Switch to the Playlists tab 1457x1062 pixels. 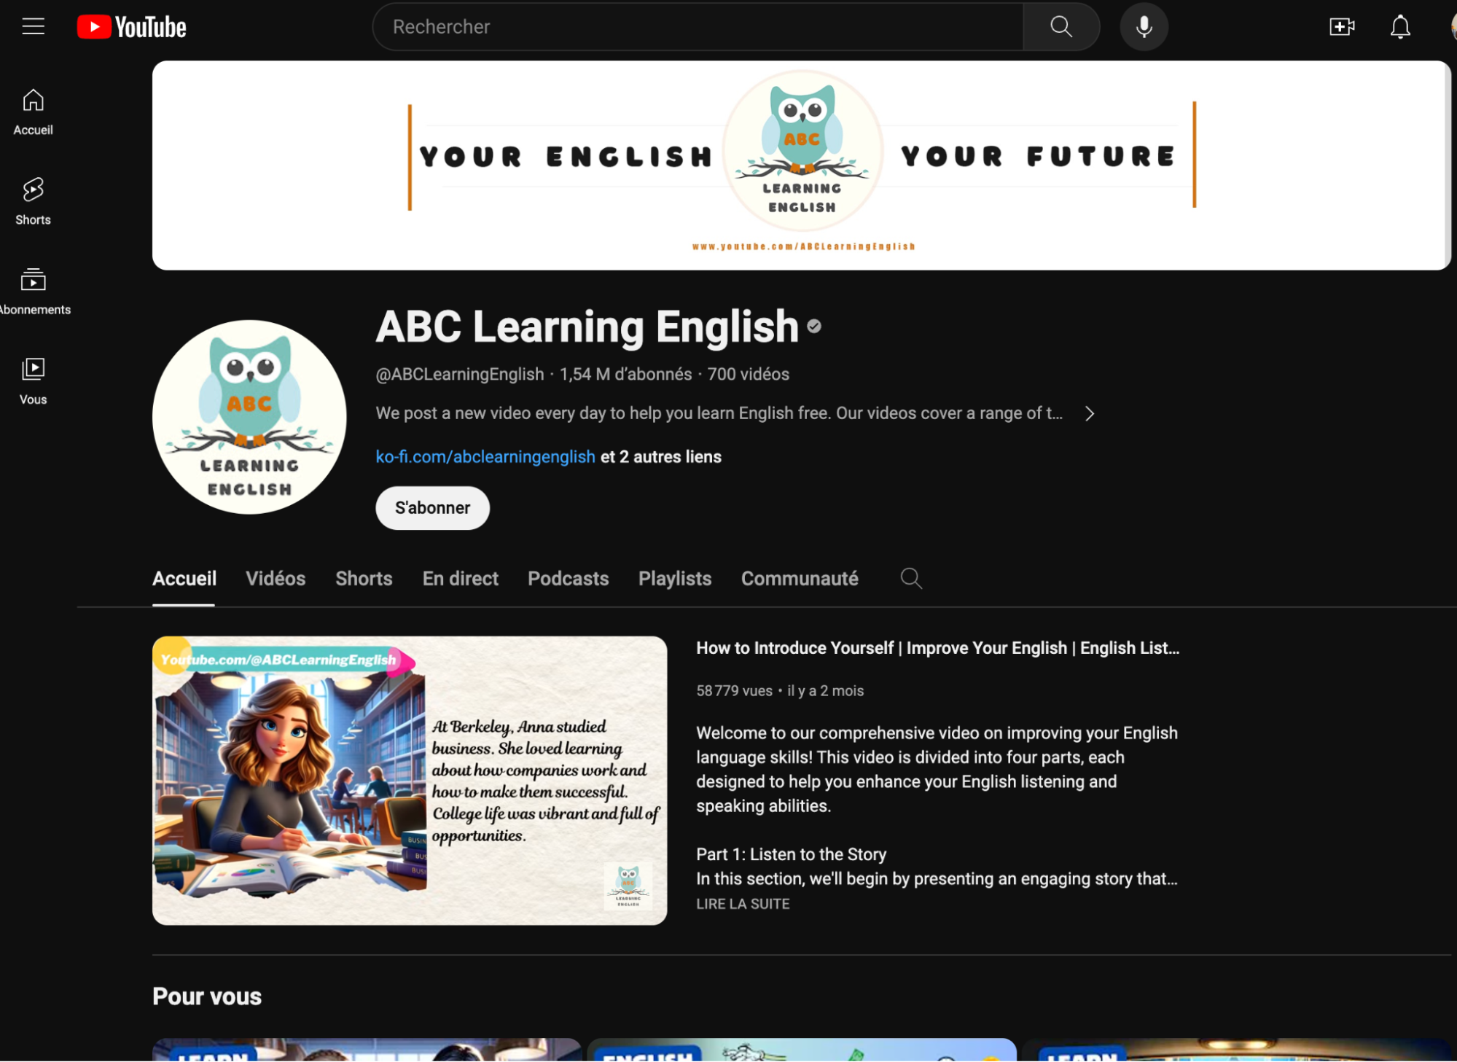674,578
